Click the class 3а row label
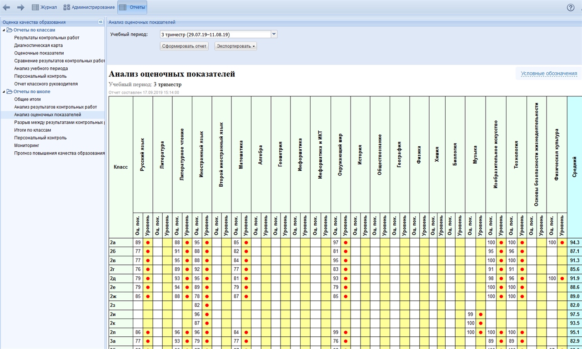Viewport: 582px width, 349px height. [121, 341]
